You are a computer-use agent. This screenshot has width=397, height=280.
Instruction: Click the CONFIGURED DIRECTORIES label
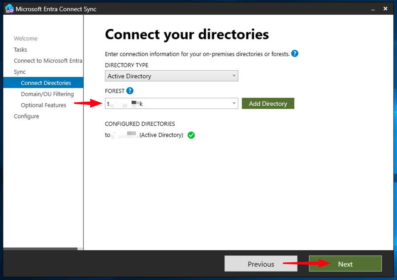(140, 124)
